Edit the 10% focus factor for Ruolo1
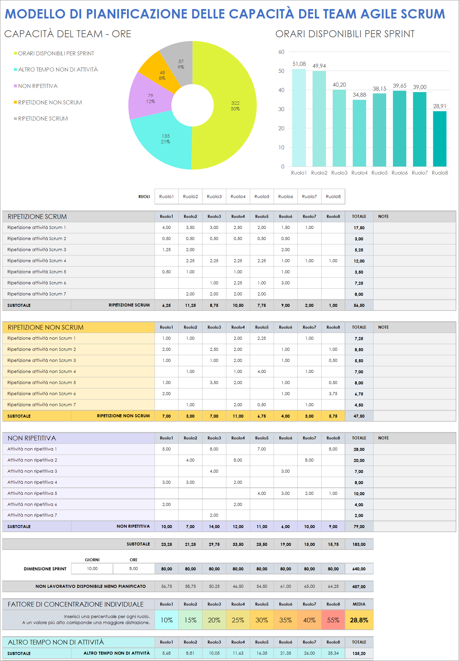 pyautogui.click(x=167, y=620)
